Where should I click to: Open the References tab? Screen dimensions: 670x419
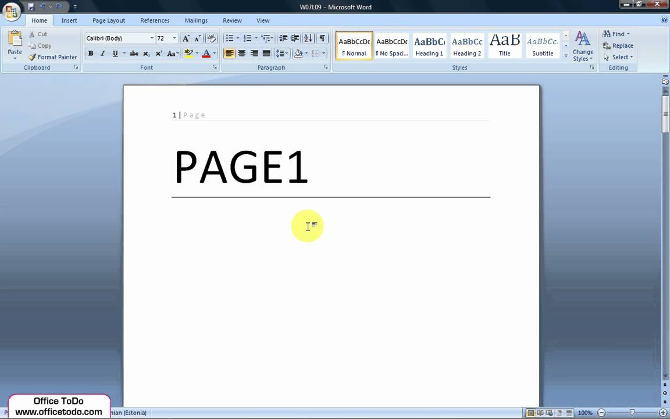click(155, 20)
